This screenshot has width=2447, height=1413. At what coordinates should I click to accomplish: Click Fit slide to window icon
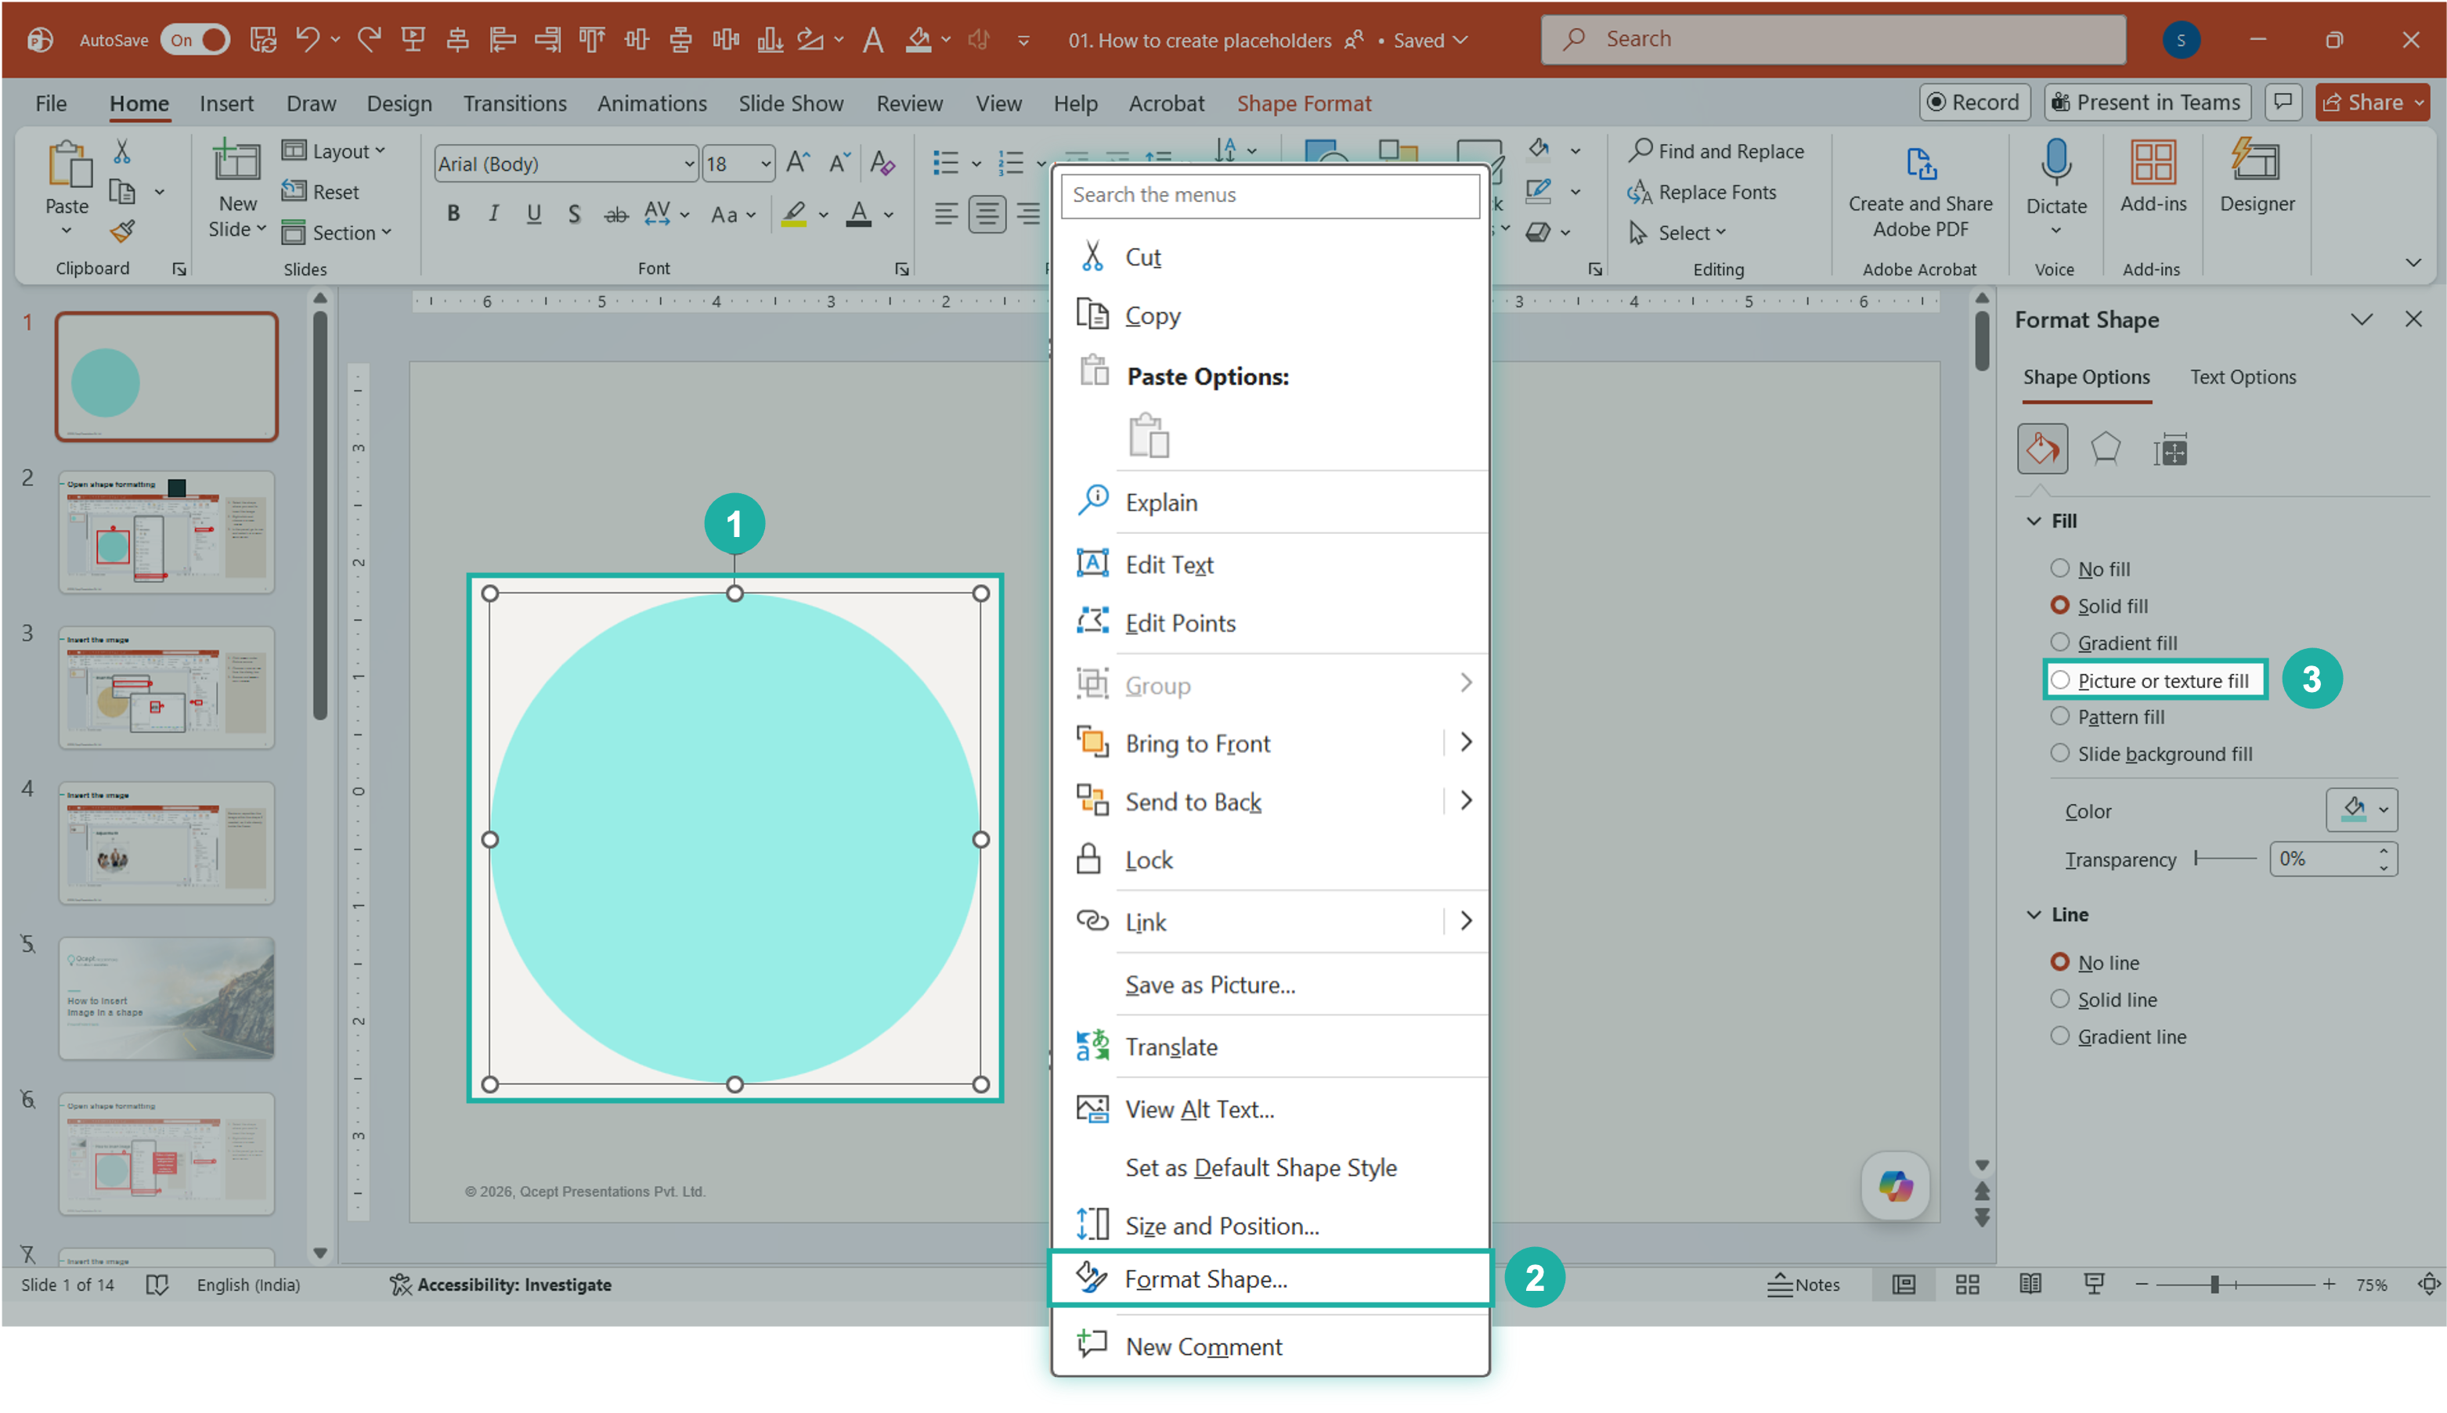tap(2427, 1284)
